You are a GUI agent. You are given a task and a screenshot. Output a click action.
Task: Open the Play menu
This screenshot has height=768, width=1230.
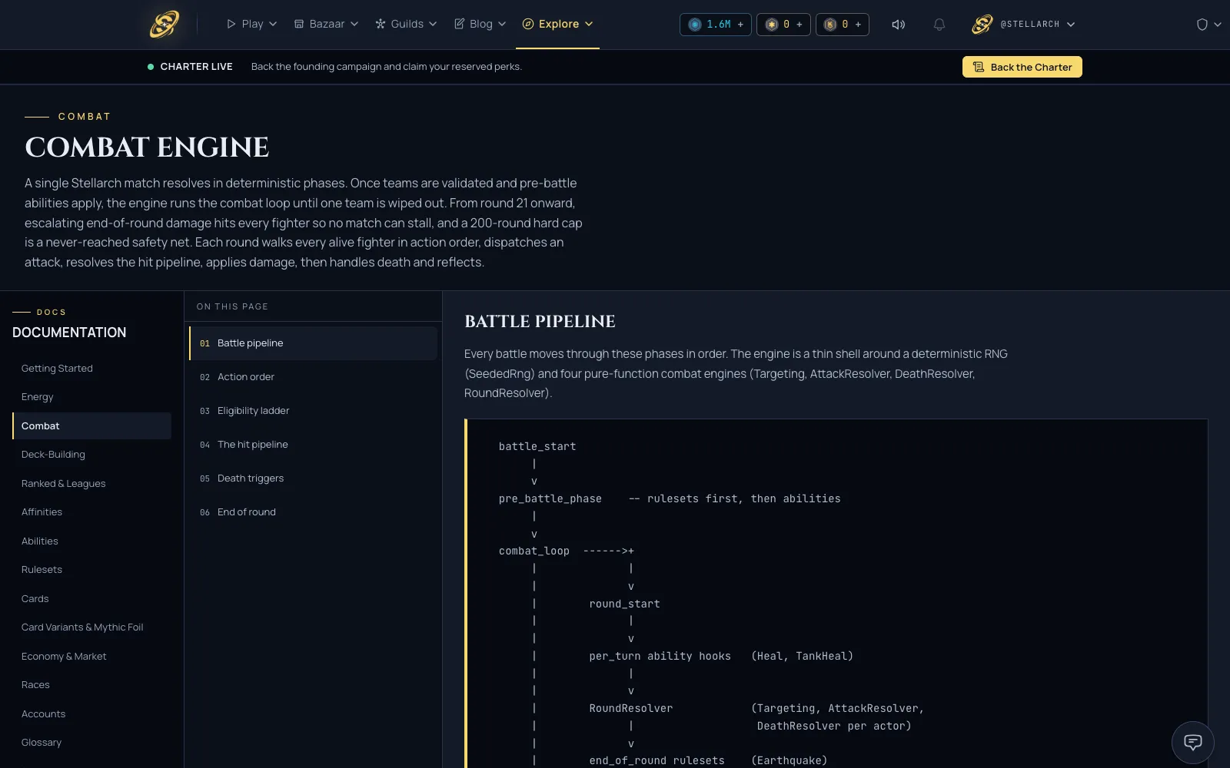(x=251, y=24)
